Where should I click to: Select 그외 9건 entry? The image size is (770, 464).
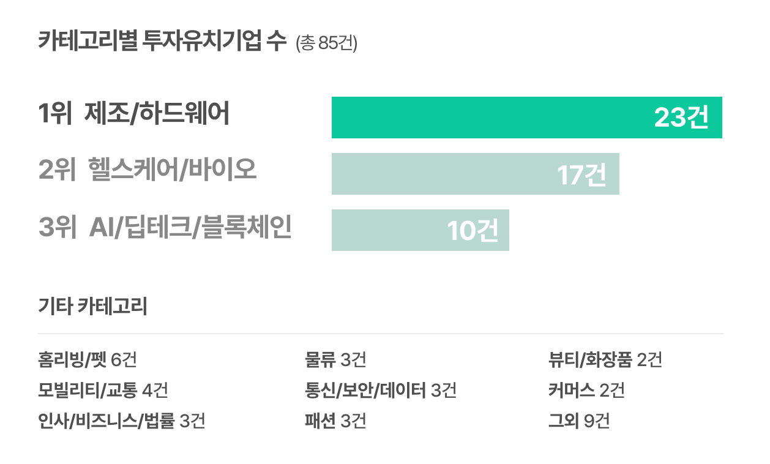(x=579, y=421)
